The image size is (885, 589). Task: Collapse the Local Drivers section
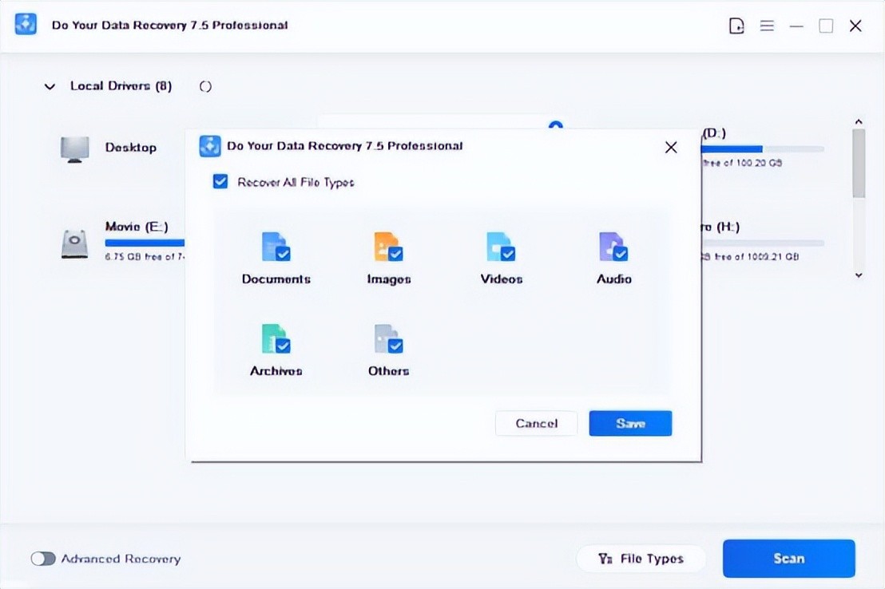click(x=50, y=86)
